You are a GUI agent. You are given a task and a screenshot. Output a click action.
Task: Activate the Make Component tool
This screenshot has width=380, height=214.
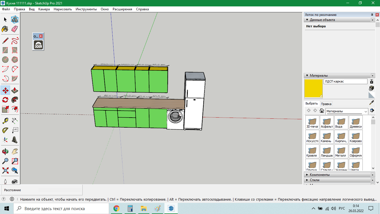tap(15, 20)
